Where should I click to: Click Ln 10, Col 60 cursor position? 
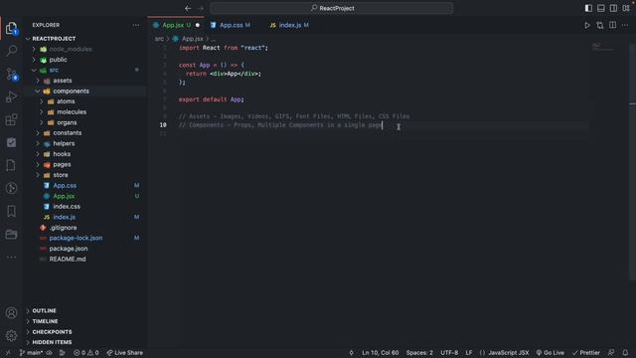pos(380,353)
